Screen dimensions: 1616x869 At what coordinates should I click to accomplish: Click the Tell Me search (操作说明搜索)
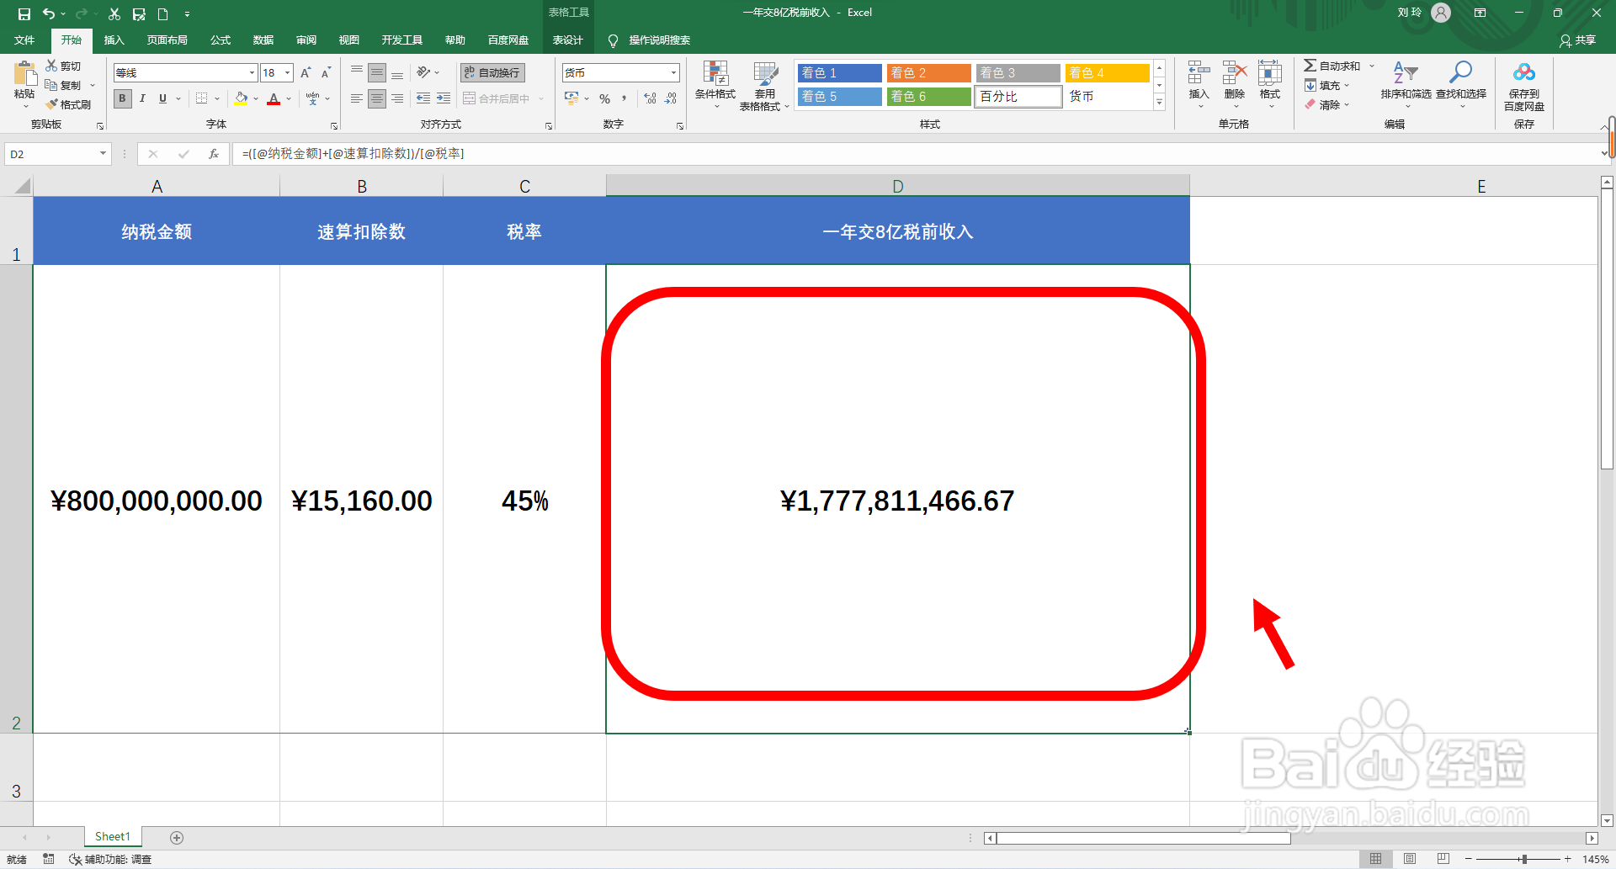click(650, 40)
